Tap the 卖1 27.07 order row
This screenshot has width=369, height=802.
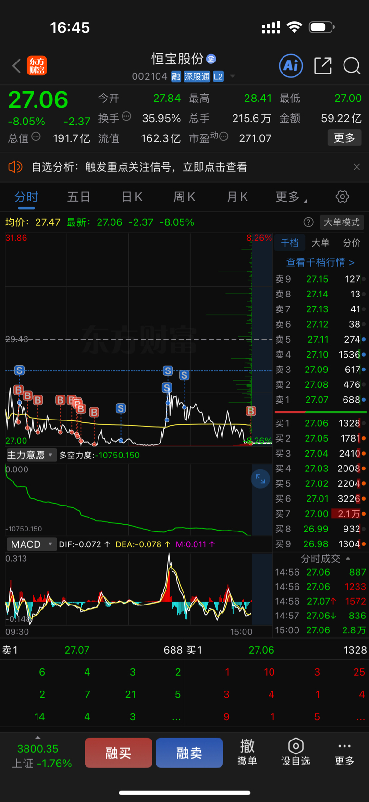(x=320, y=399)
